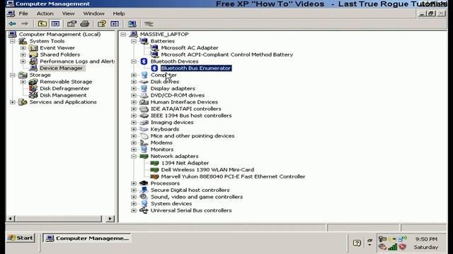Click the Back arrow in toolbar
Screen dimensions: 453x254
tap(12, 23)
